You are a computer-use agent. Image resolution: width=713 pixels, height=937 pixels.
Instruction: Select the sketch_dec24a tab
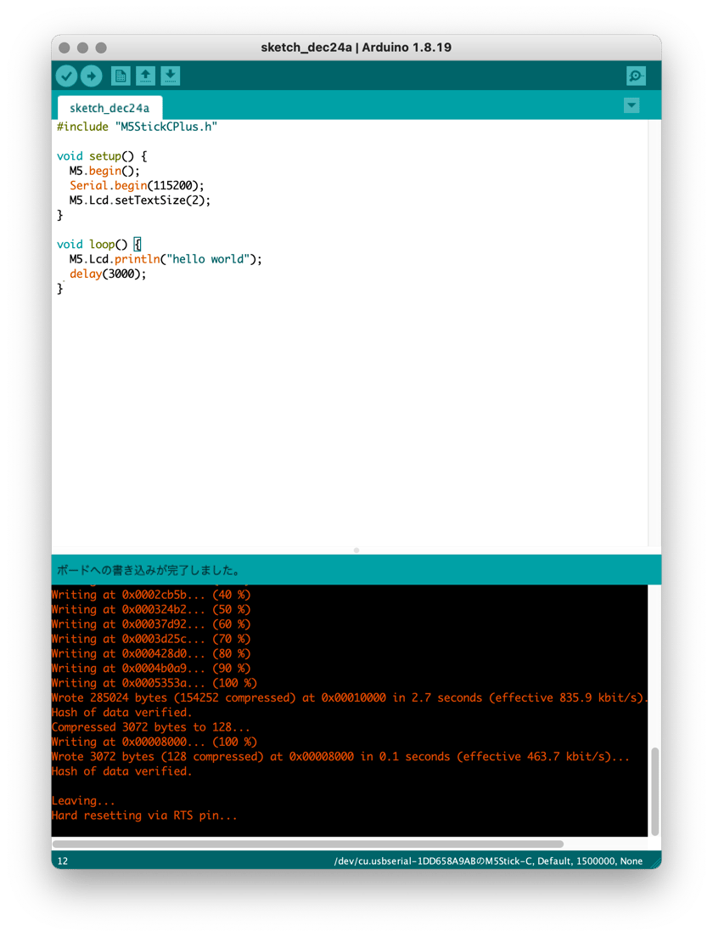[109, 108]
